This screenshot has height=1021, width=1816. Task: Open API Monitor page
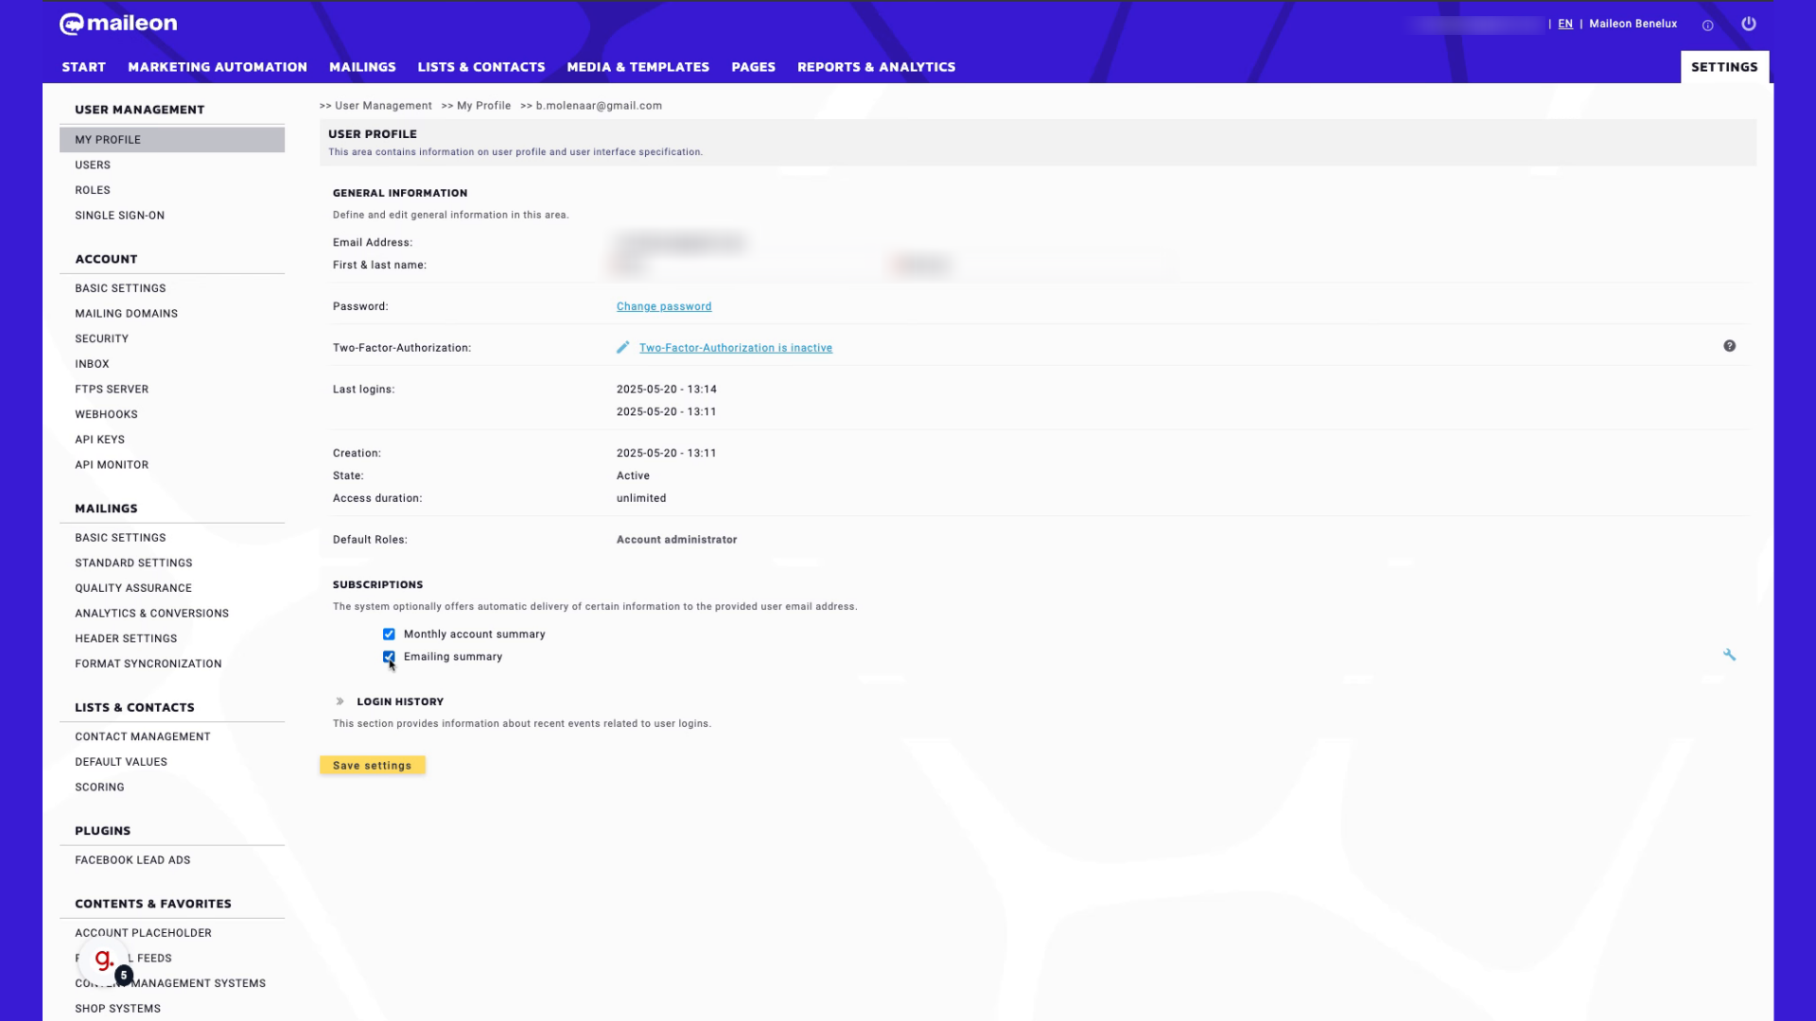[x=112, y=465]
